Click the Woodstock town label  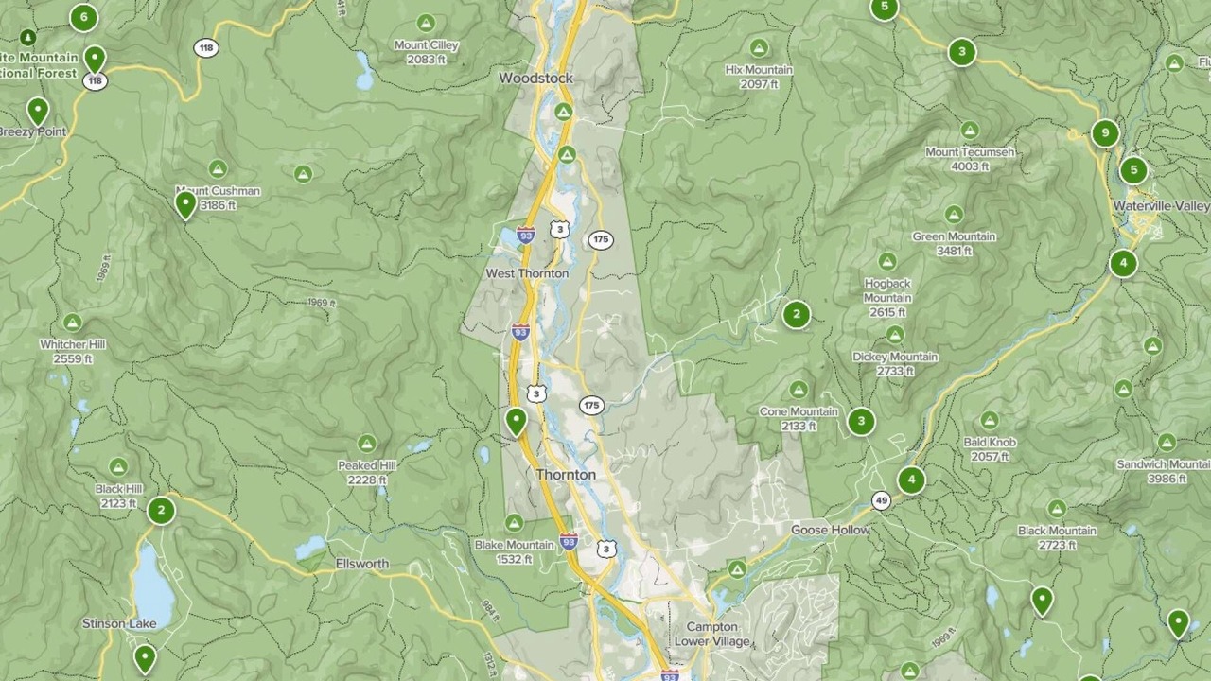536,78
